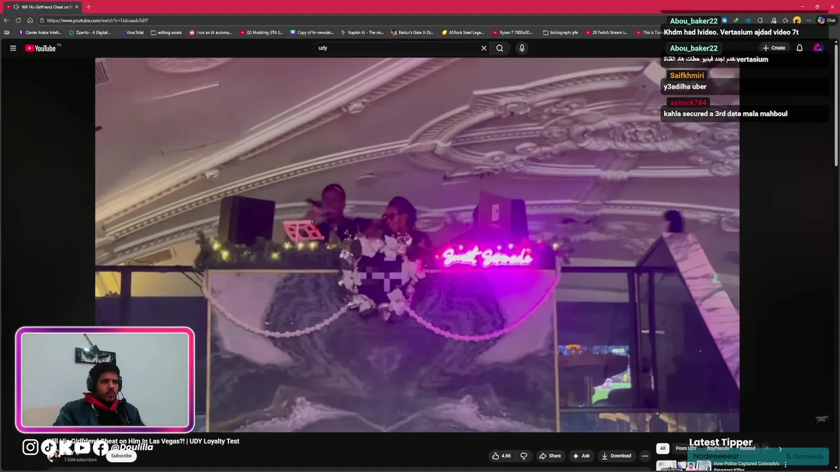Screen dimensions: 840x472
Task: Start voice search with the microphone icon
Action: tap(522, 48)
